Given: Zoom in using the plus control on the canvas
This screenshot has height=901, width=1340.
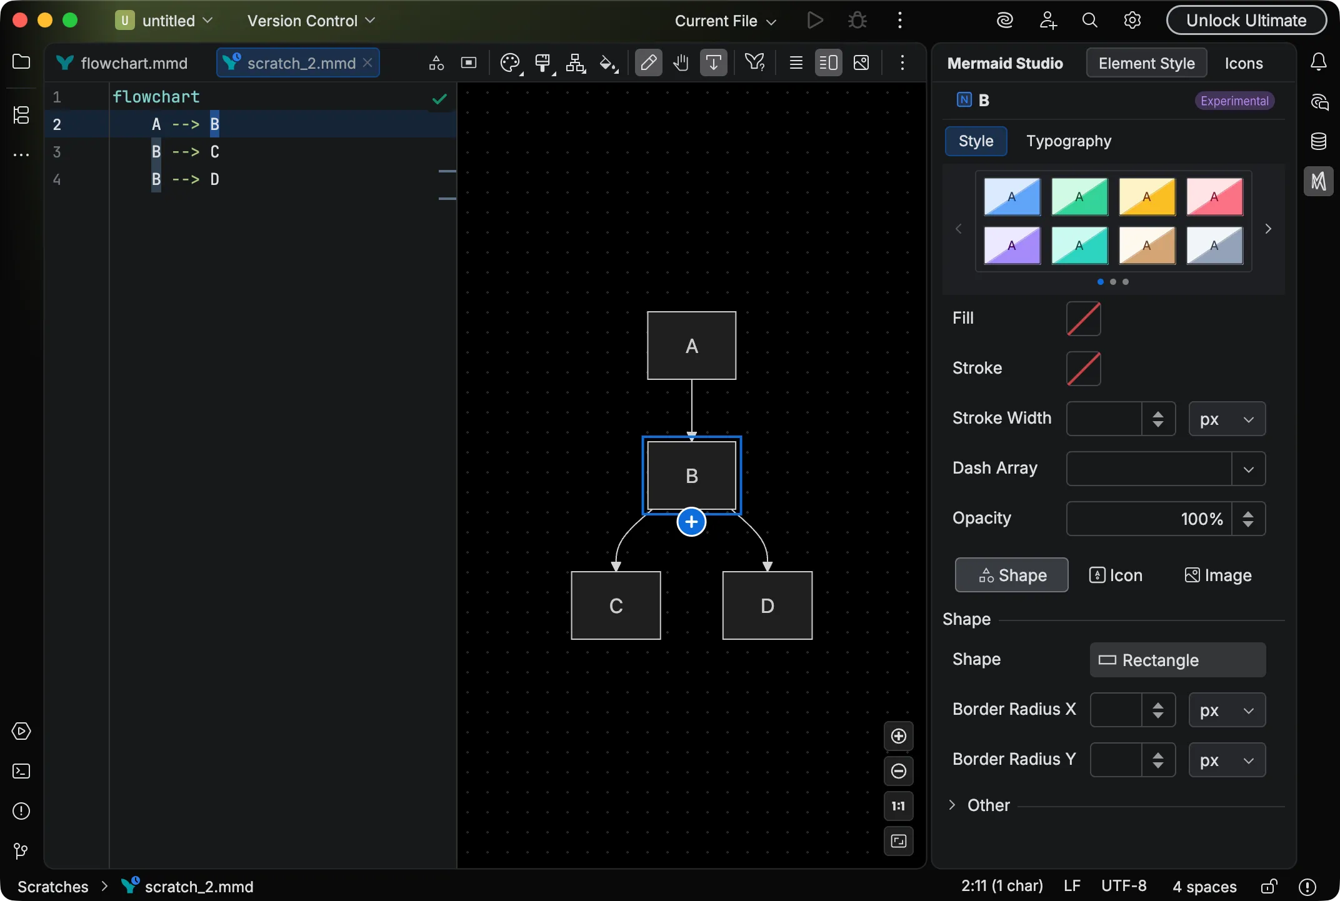Looking at the screenshot, I should (899, 737).
